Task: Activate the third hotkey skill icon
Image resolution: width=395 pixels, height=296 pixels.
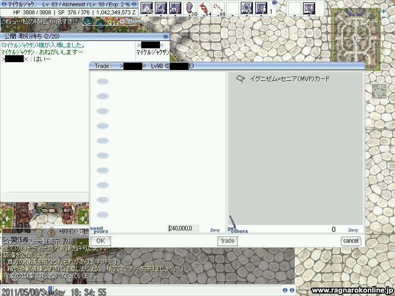Action: click(x=175, y=8)
